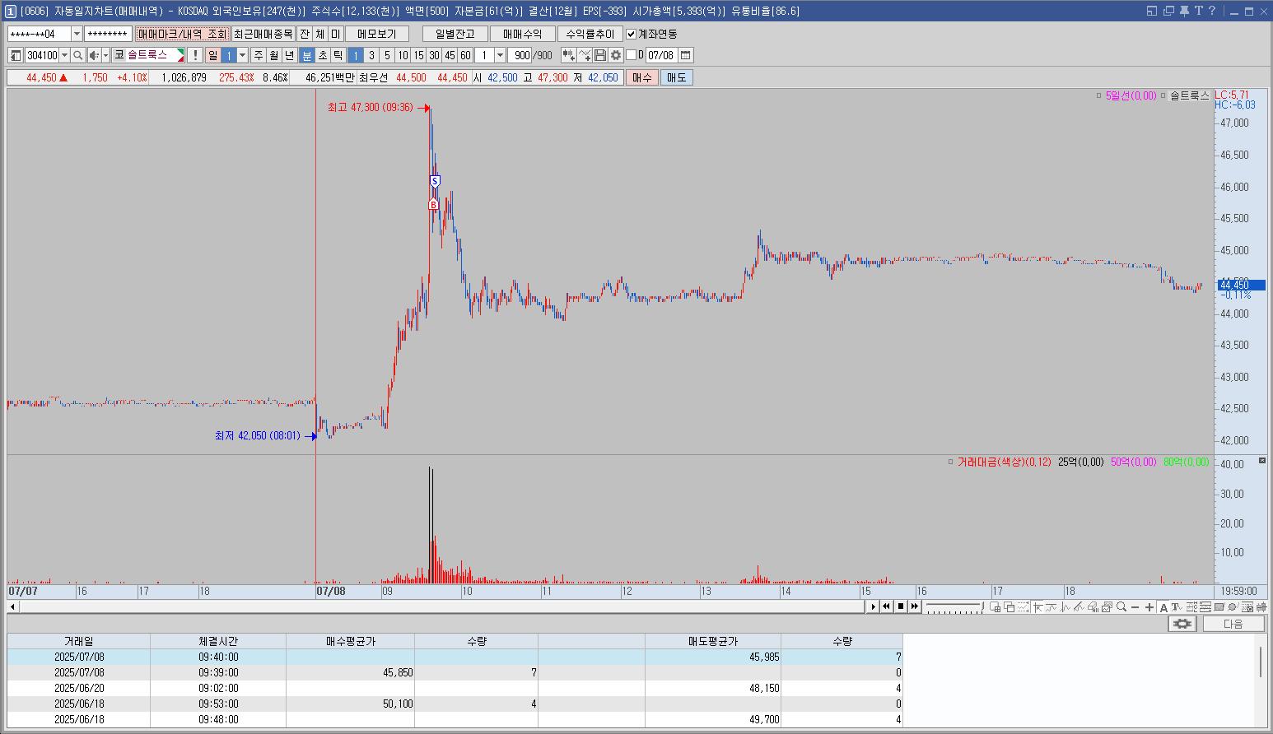This screenshot has width=1273, height=734.
Task: Click the 수익률추이 button
Action: (590, 34)
